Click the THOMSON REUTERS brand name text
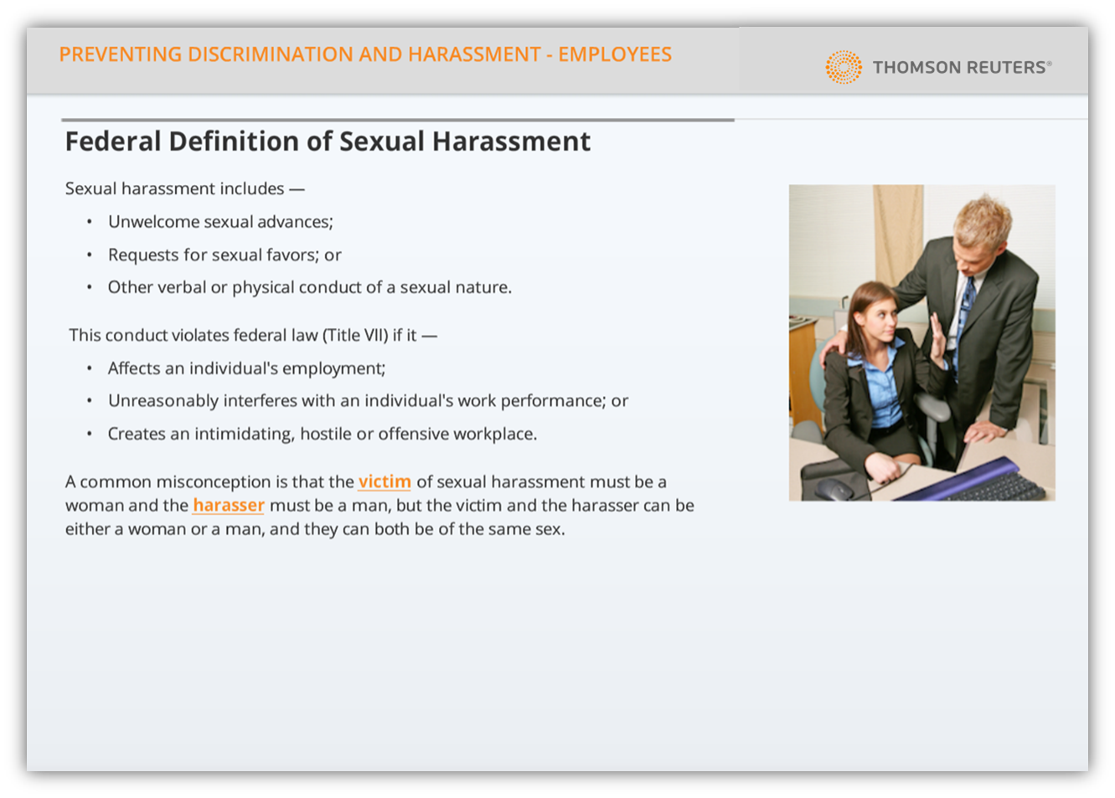 click(x=960, y=68)
